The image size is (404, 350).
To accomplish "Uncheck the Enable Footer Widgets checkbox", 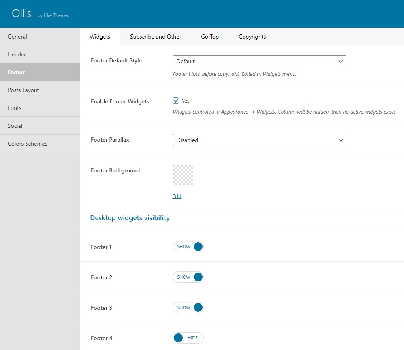I will [176, 101].
